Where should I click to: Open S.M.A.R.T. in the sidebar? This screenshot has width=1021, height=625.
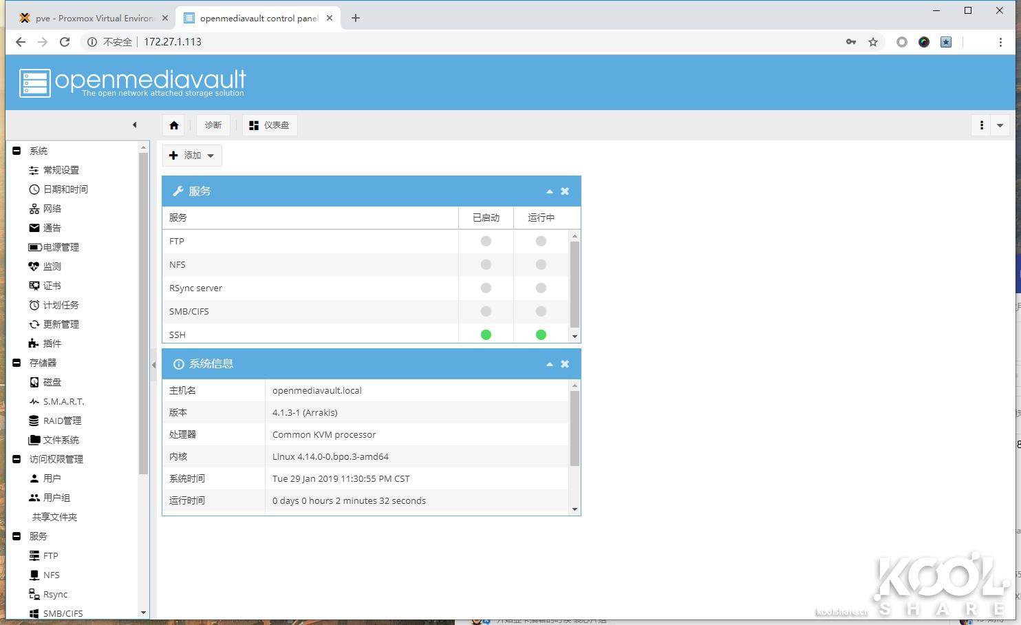pos(56,401)
